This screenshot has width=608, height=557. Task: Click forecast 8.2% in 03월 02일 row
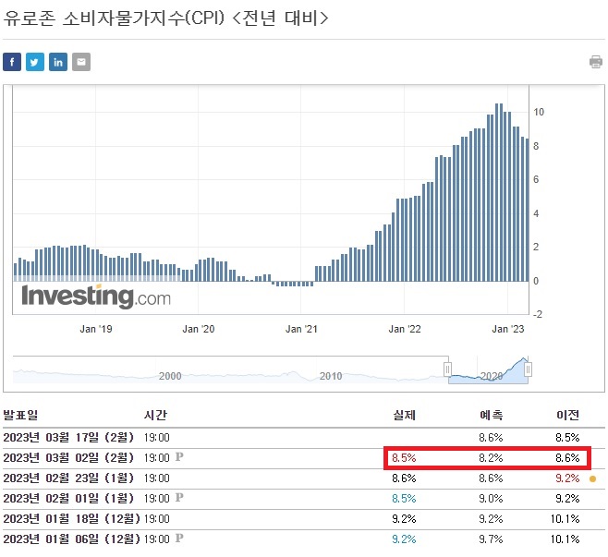click(491, 458)
